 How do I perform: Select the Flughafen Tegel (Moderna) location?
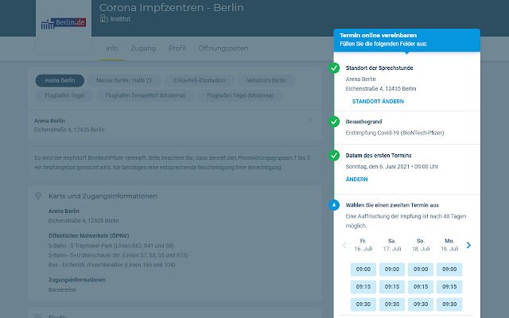pos(240,95)
